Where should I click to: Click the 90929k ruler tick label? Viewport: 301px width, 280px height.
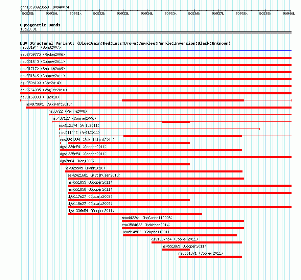pyautogui.click(x=28, y=14)
